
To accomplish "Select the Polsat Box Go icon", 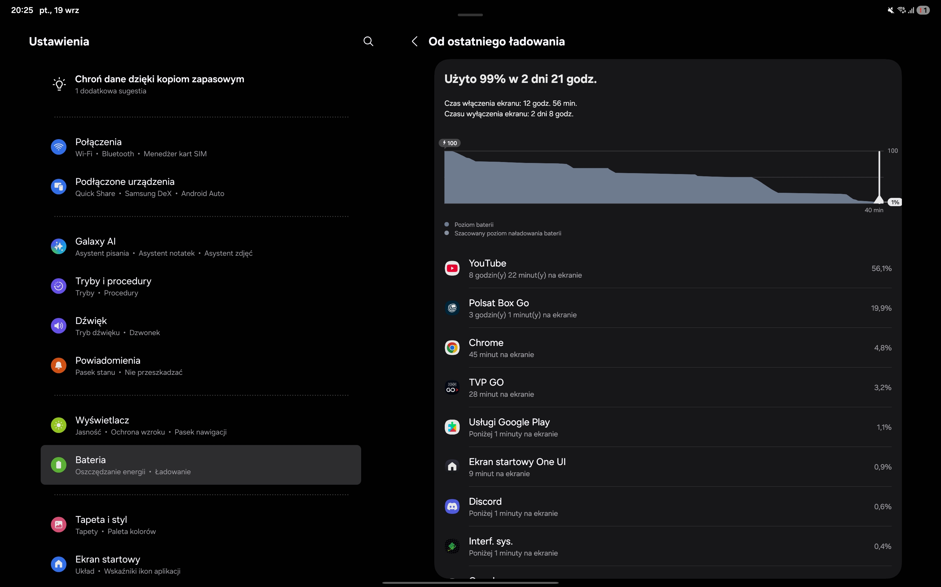I will point(452,308).
